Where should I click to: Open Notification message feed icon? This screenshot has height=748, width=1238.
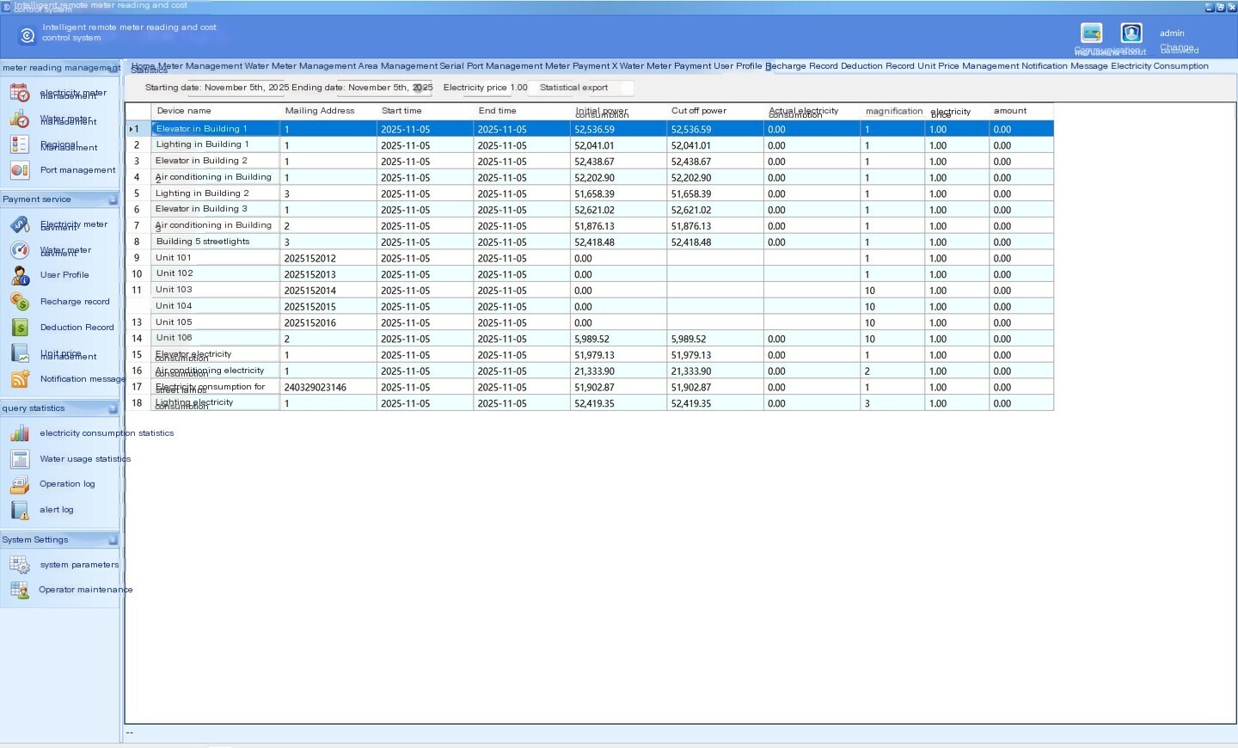(20, 379)
